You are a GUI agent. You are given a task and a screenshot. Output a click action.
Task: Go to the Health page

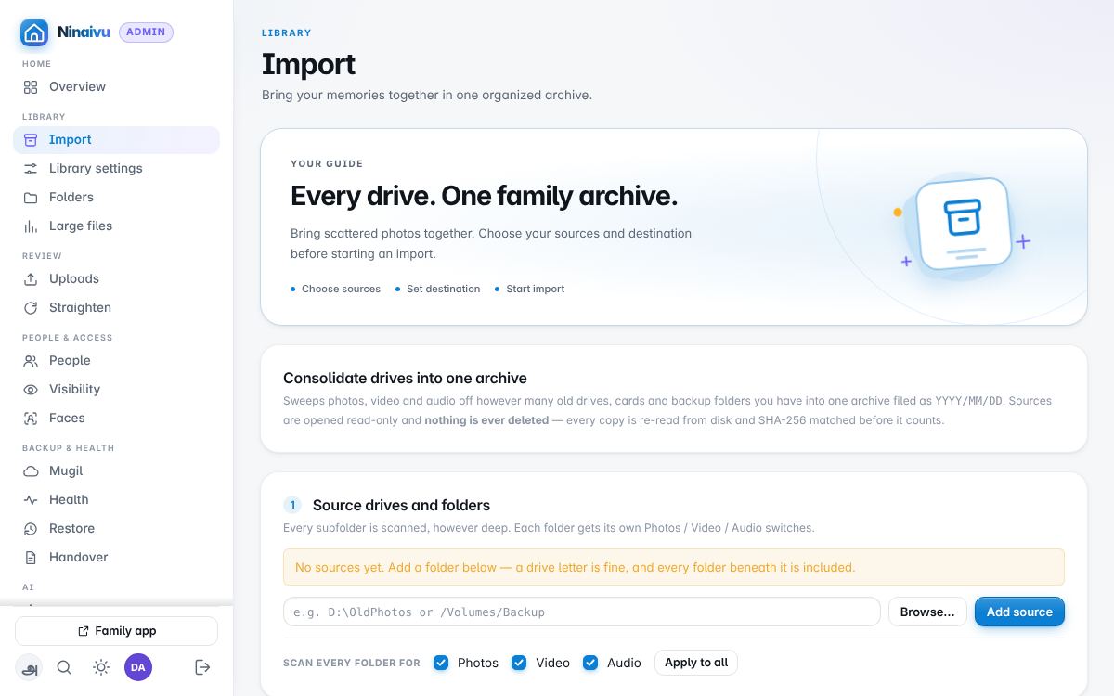[x=116, y=499]
